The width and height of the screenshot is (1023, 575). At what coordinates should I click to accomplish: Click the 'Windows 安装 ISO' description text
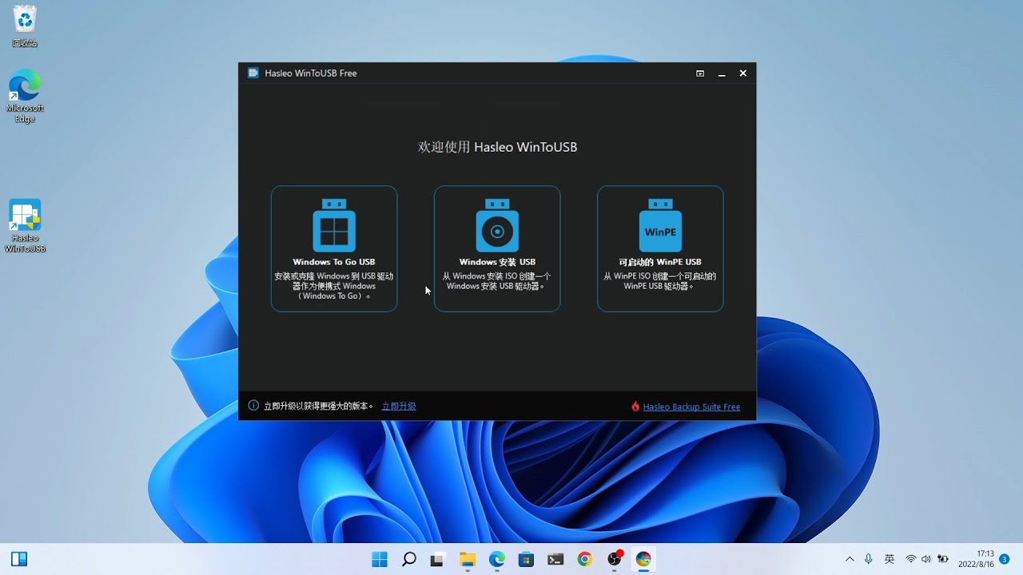[x=497, y=281]
